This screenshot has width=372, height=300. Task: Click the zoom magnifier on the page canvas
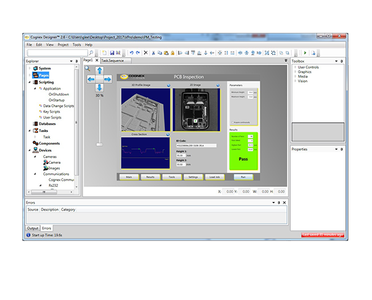pos(87,69)
